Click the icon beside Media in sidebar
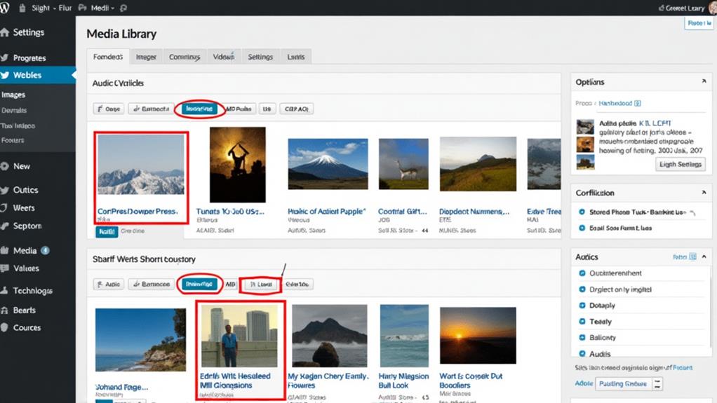The image size is (717, 403). tap(5, 250)
